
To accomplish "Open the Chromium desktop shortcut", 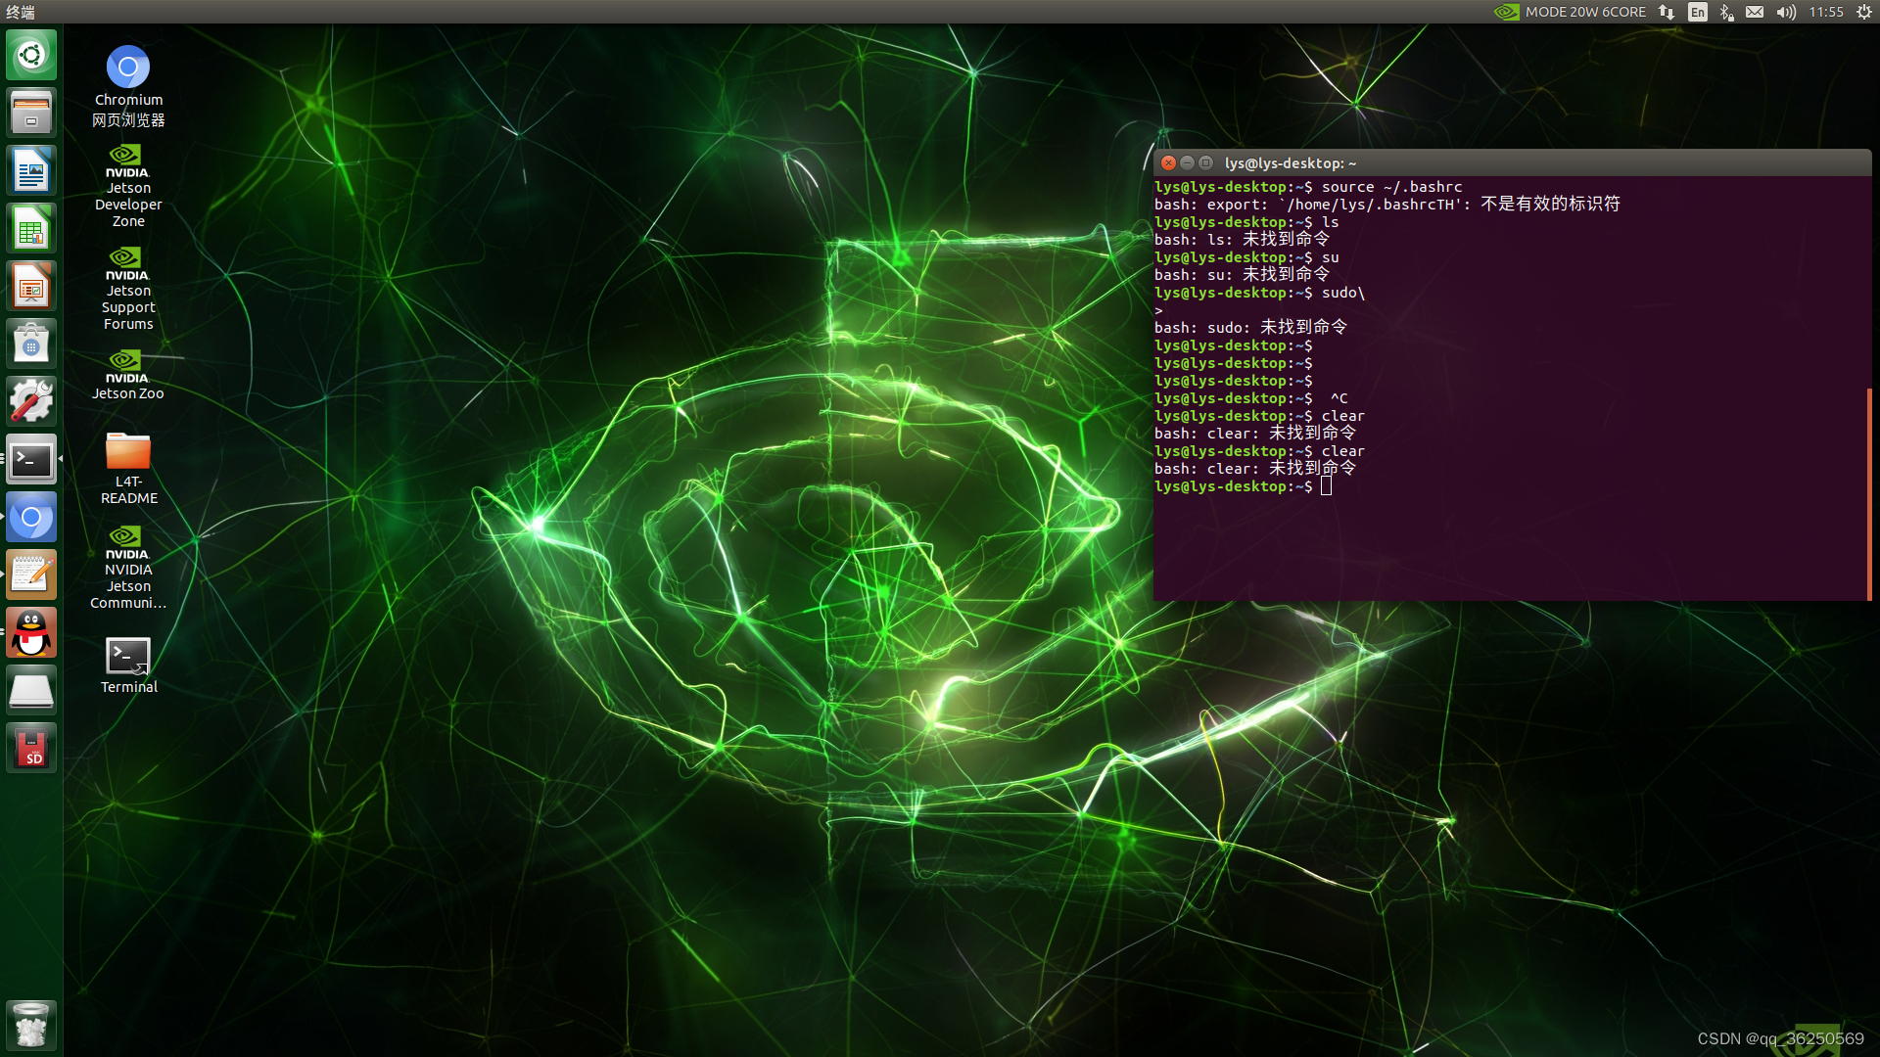I will tap(128, 69).
